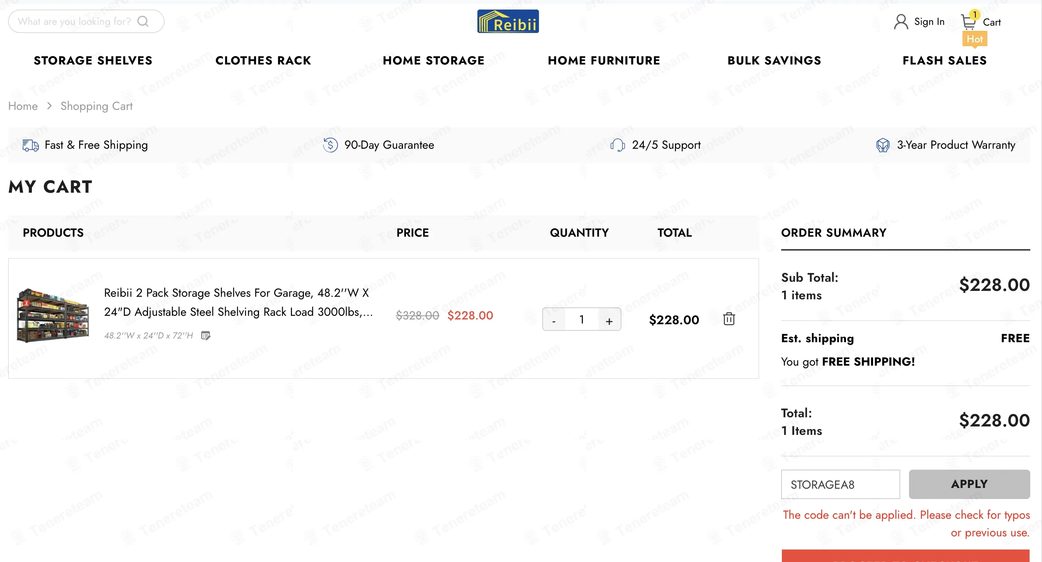The height and width of the screenshot is (562, 1042).
Task: Click the APPLY coupon button
Action: pos(969,484)
